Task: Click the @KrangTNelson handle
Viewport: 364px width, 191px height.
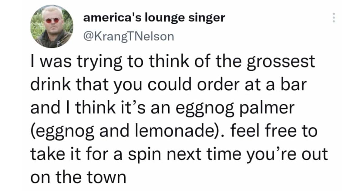Action: [129, 36]
